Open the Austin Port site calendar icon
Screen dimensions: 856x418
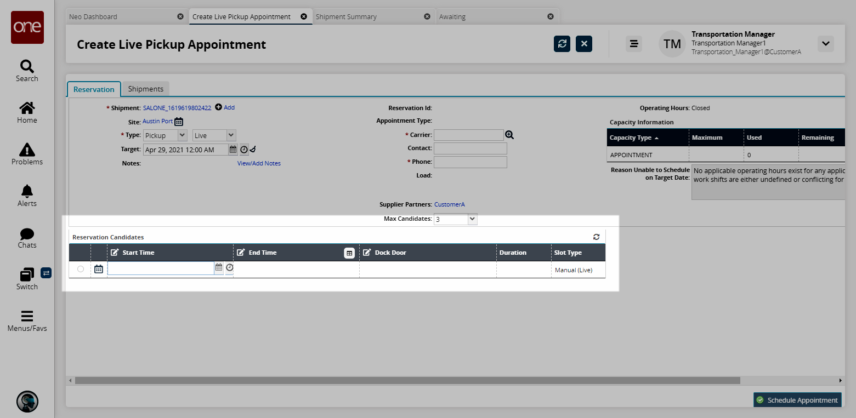tap(179, 122)
